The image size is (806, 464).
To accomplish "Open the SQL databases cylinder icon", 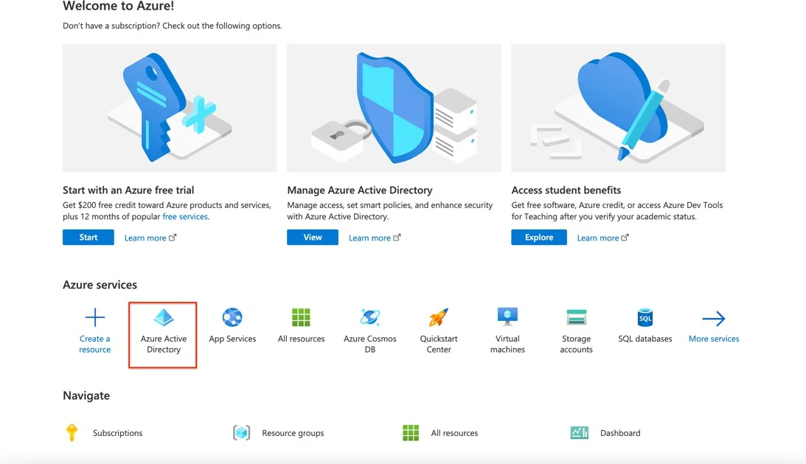I will coord(645,317).
